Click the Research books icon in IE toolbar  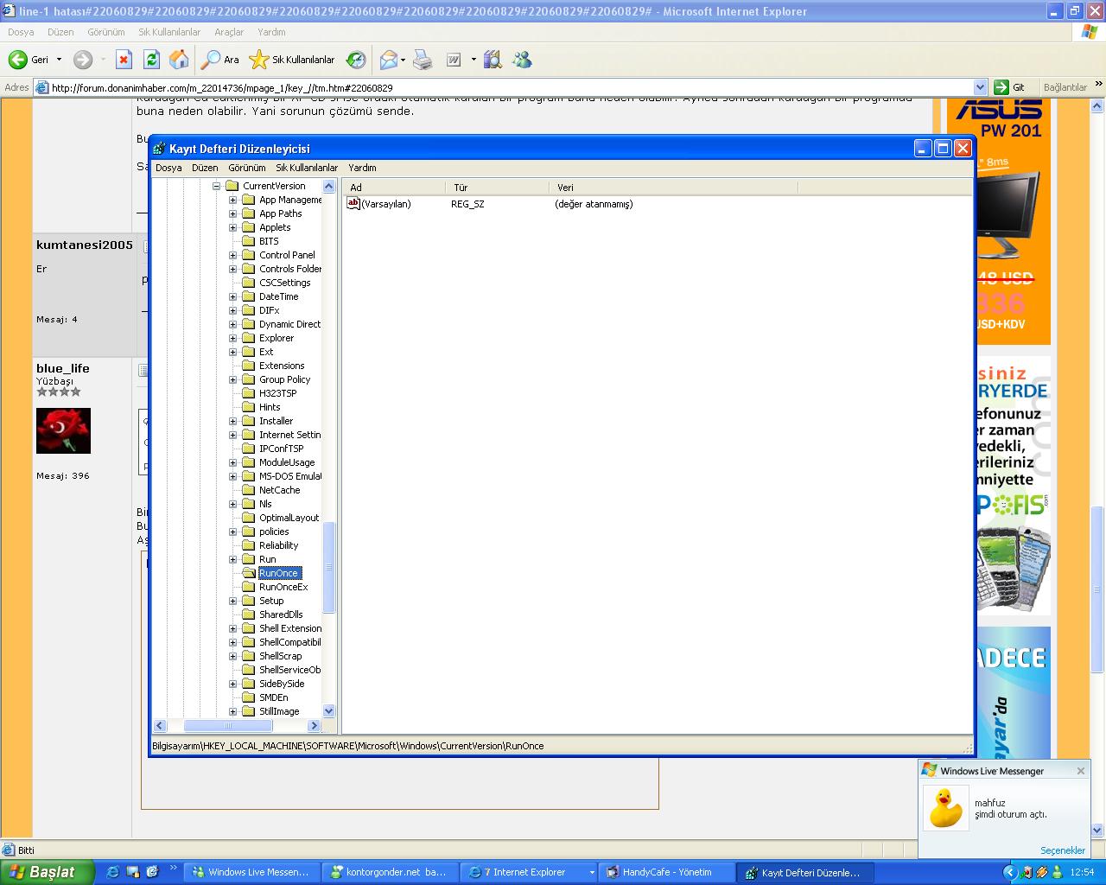[493, 60]
